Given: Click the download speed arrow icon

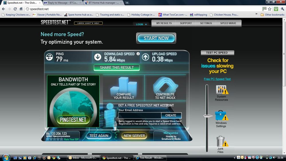Looking at the screenshot, I should pyautogui.click(x=98, y=57).
